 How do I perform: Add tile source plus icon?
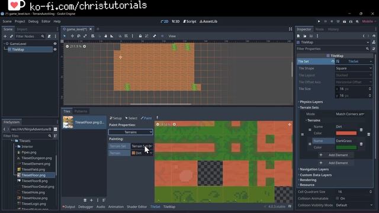click(91, 200)
